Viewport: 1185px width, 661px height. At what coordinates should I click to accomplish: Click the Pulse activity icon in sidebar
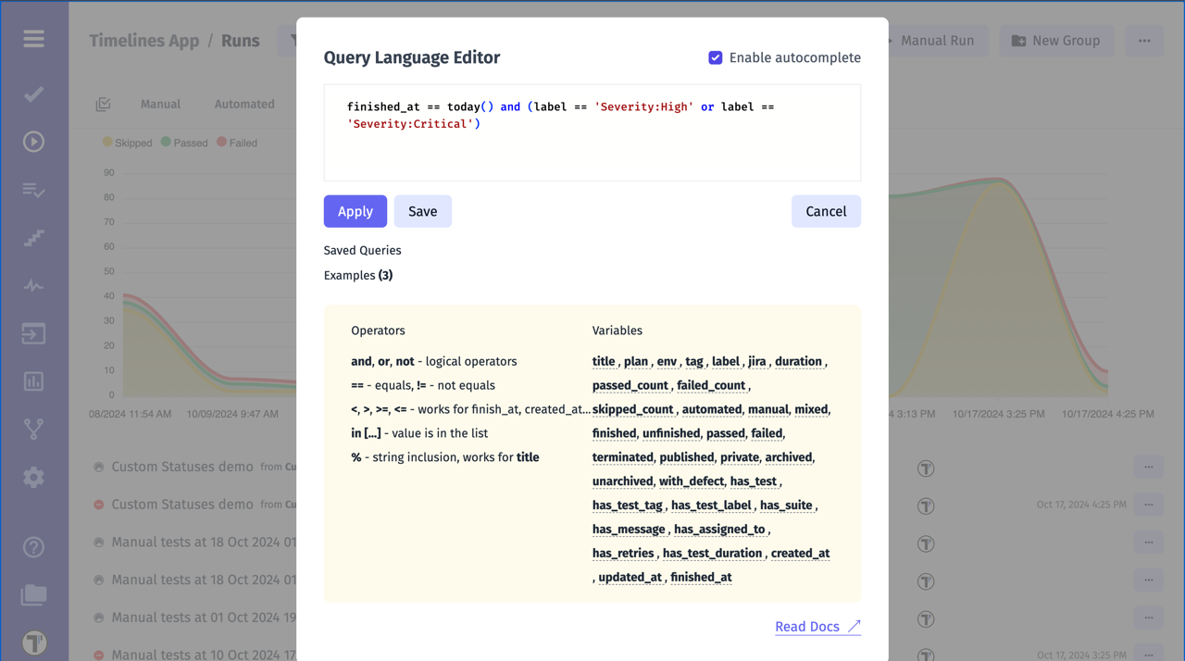33,286
